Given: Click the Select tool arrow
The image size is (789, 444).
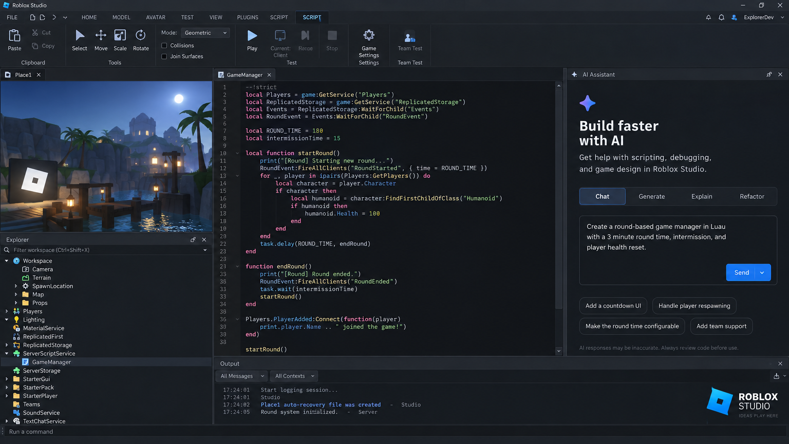Looking at the screenshot, I should [80, 35].
